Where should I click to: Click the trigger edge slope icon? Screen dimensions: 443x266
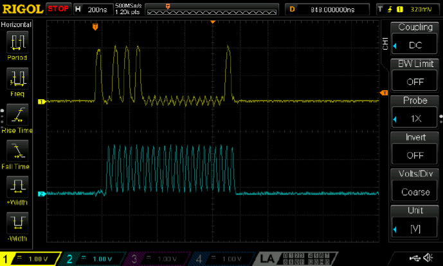tap(390, 9)
